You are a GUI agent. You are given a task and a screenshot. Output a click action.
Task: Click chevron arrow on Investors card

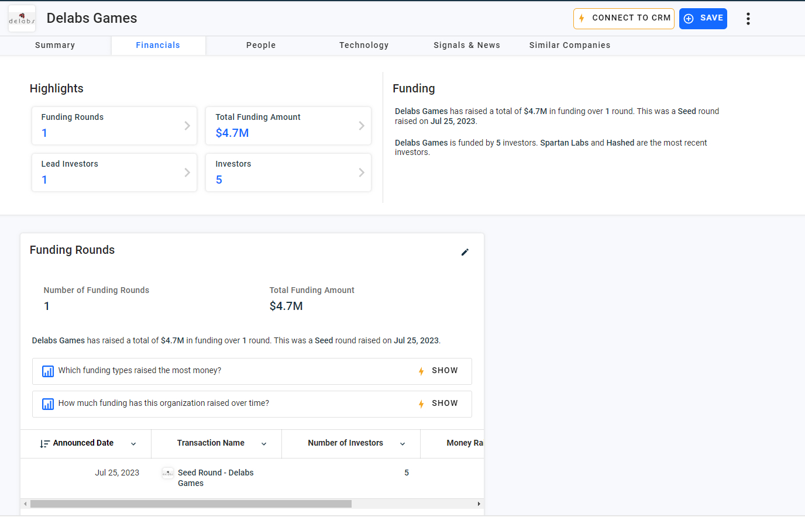coord(362,173)
